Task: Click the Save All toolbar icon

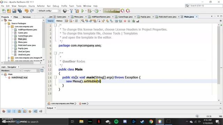Action: (x=20, y=11)
